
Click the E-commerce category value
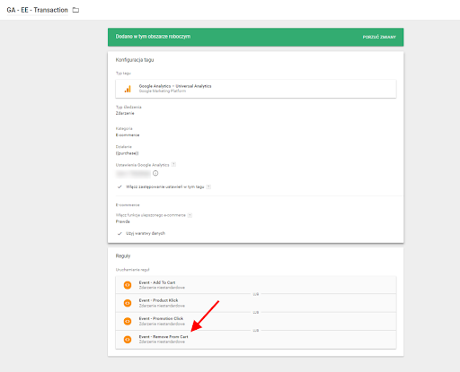[128, 135]
